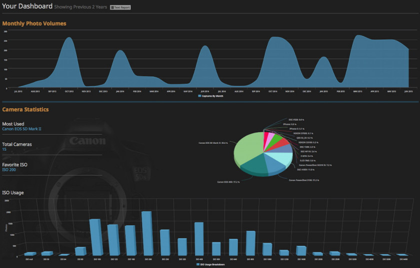
Task: Click the ISO 80 bar
Action: point(80,251)
